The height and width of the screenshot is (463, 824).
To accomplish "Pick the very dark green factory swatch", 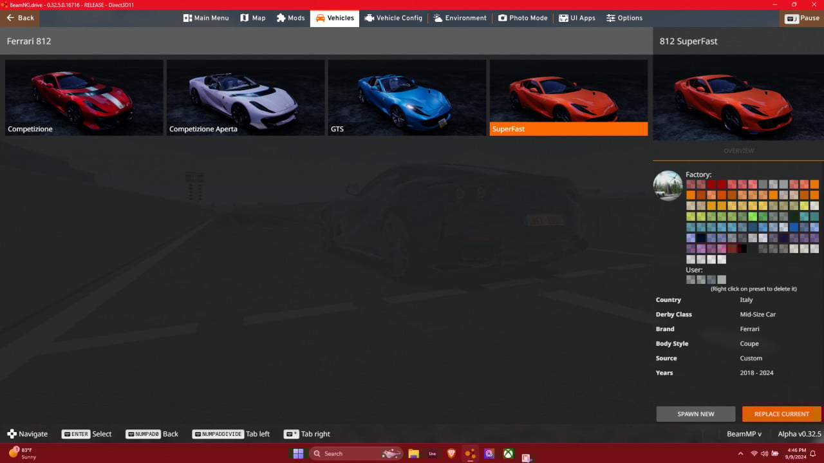I will [794, 216].
